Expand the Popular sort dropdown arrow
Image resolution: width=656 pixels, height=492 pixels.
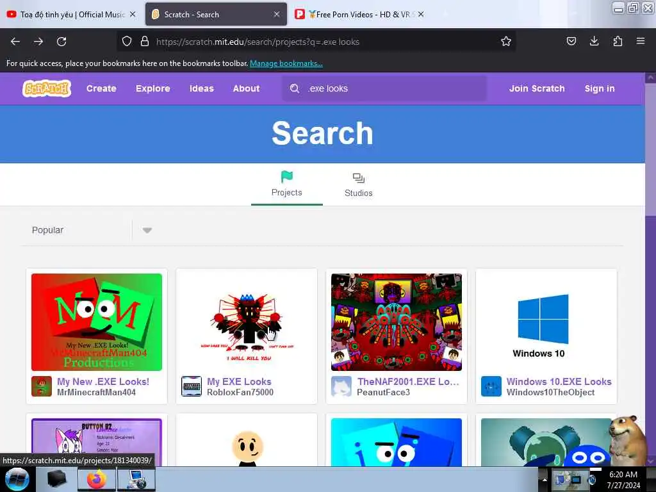pos(147,230)
